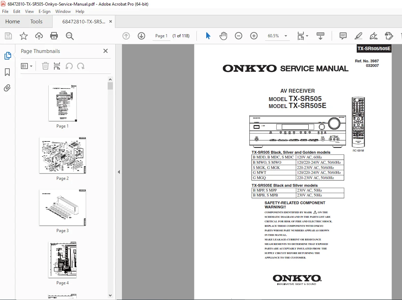Select the Page 1 thumbnail
Image resolution: width=402 pixels, height=300 pixels.
[x=63, y=103]
